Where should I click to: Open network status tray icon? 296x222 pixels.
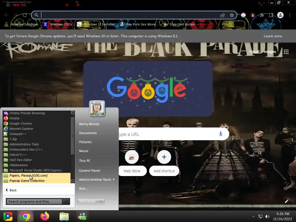[x=260, y=217]
